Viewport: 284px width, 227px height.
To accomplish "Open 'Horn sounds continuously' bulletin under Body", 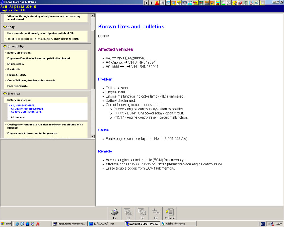I will click(x=40, y=33).
